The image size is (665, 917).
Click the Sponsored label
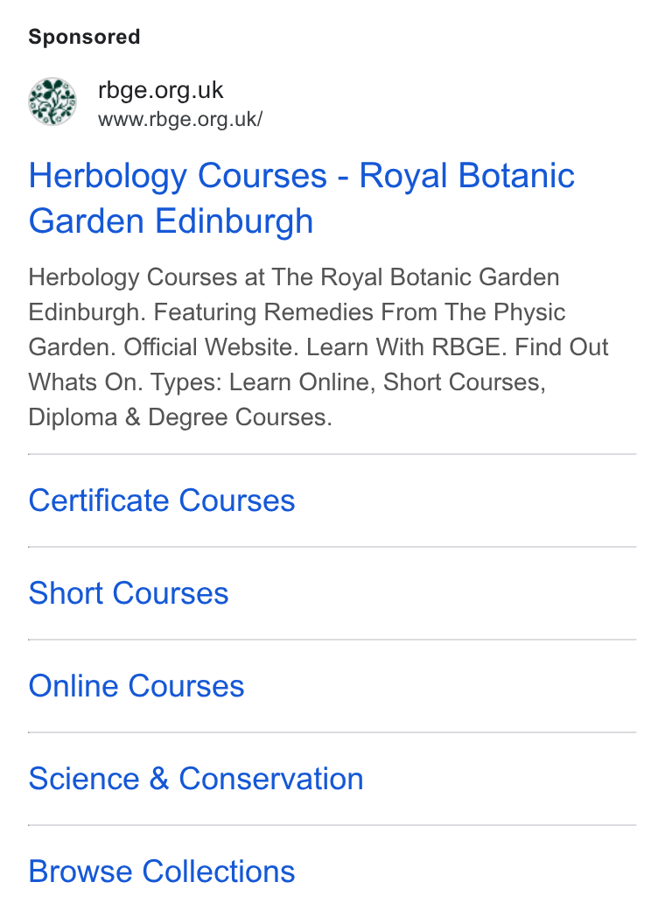click(x=84, y=37)
